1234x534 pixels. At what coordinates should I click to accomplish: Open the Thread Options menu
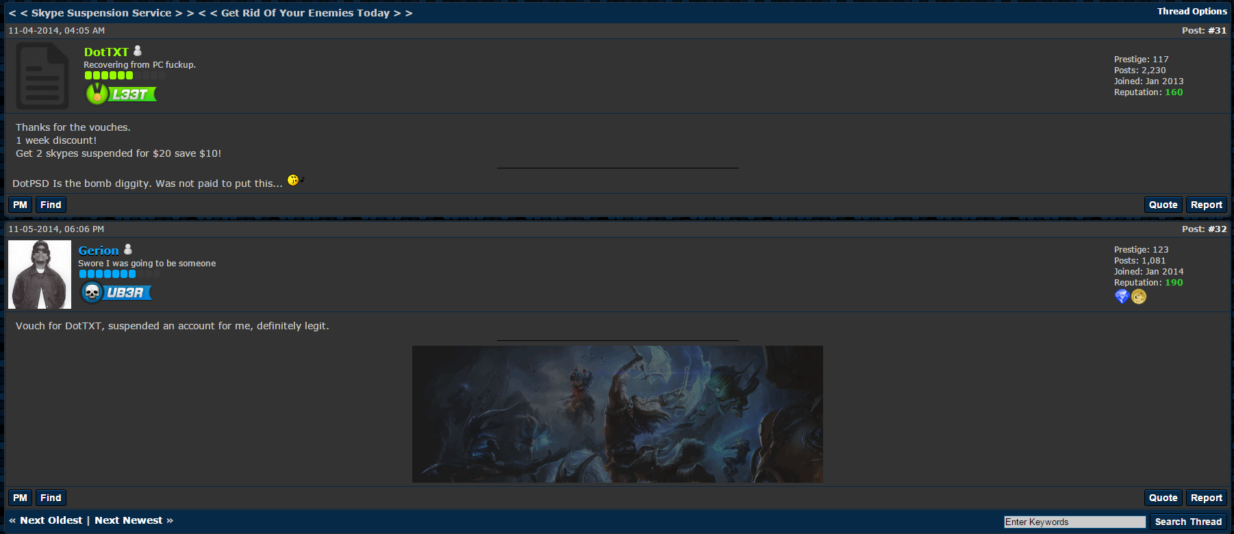pyautogui.click(x=1192, y=11)
